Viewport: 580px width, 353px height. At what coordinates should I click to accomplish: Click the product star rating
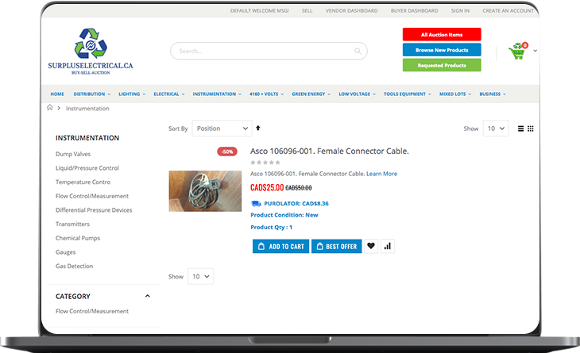pos(265,163)
